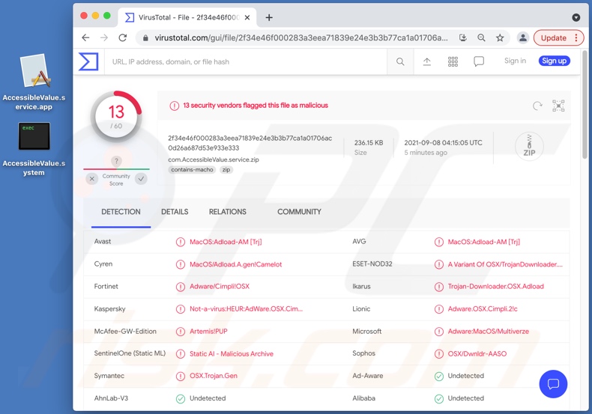Viewport: 592px width, 414px height.
Task: Click the zoom magnifier icon in address bar
Action: pos(481,37)
